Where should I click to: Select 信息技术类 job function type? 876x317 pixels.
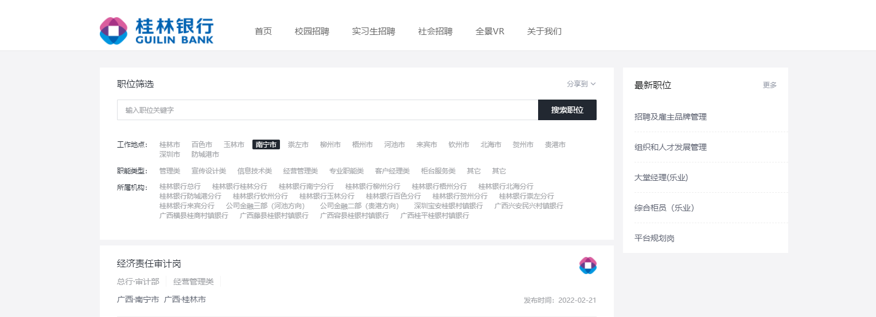click(x=255, y=171)
